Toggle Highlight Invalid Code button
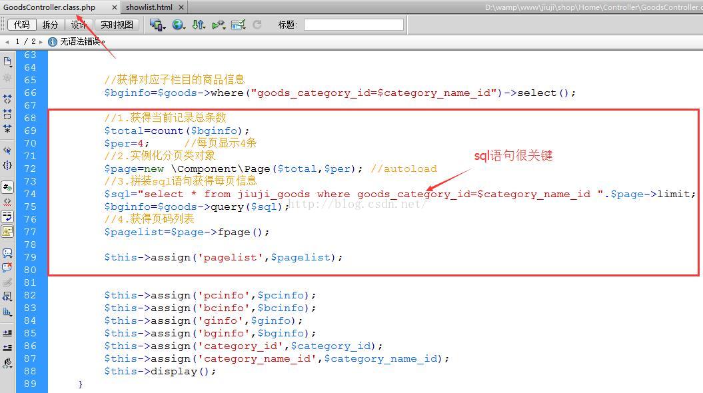Screen dimensions: 703x393 pyautogui.click(x=7, y=202)
